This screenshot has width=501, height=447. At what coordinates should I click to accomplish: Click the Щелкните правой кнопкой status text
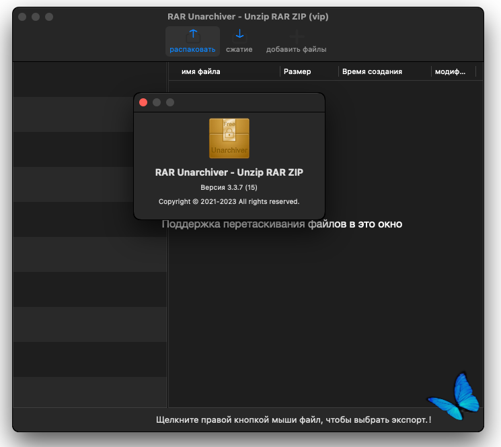294,420
